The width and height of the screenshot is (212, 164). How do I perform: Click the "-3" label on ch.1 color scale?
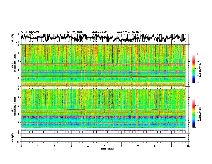[x=197, y=54]
